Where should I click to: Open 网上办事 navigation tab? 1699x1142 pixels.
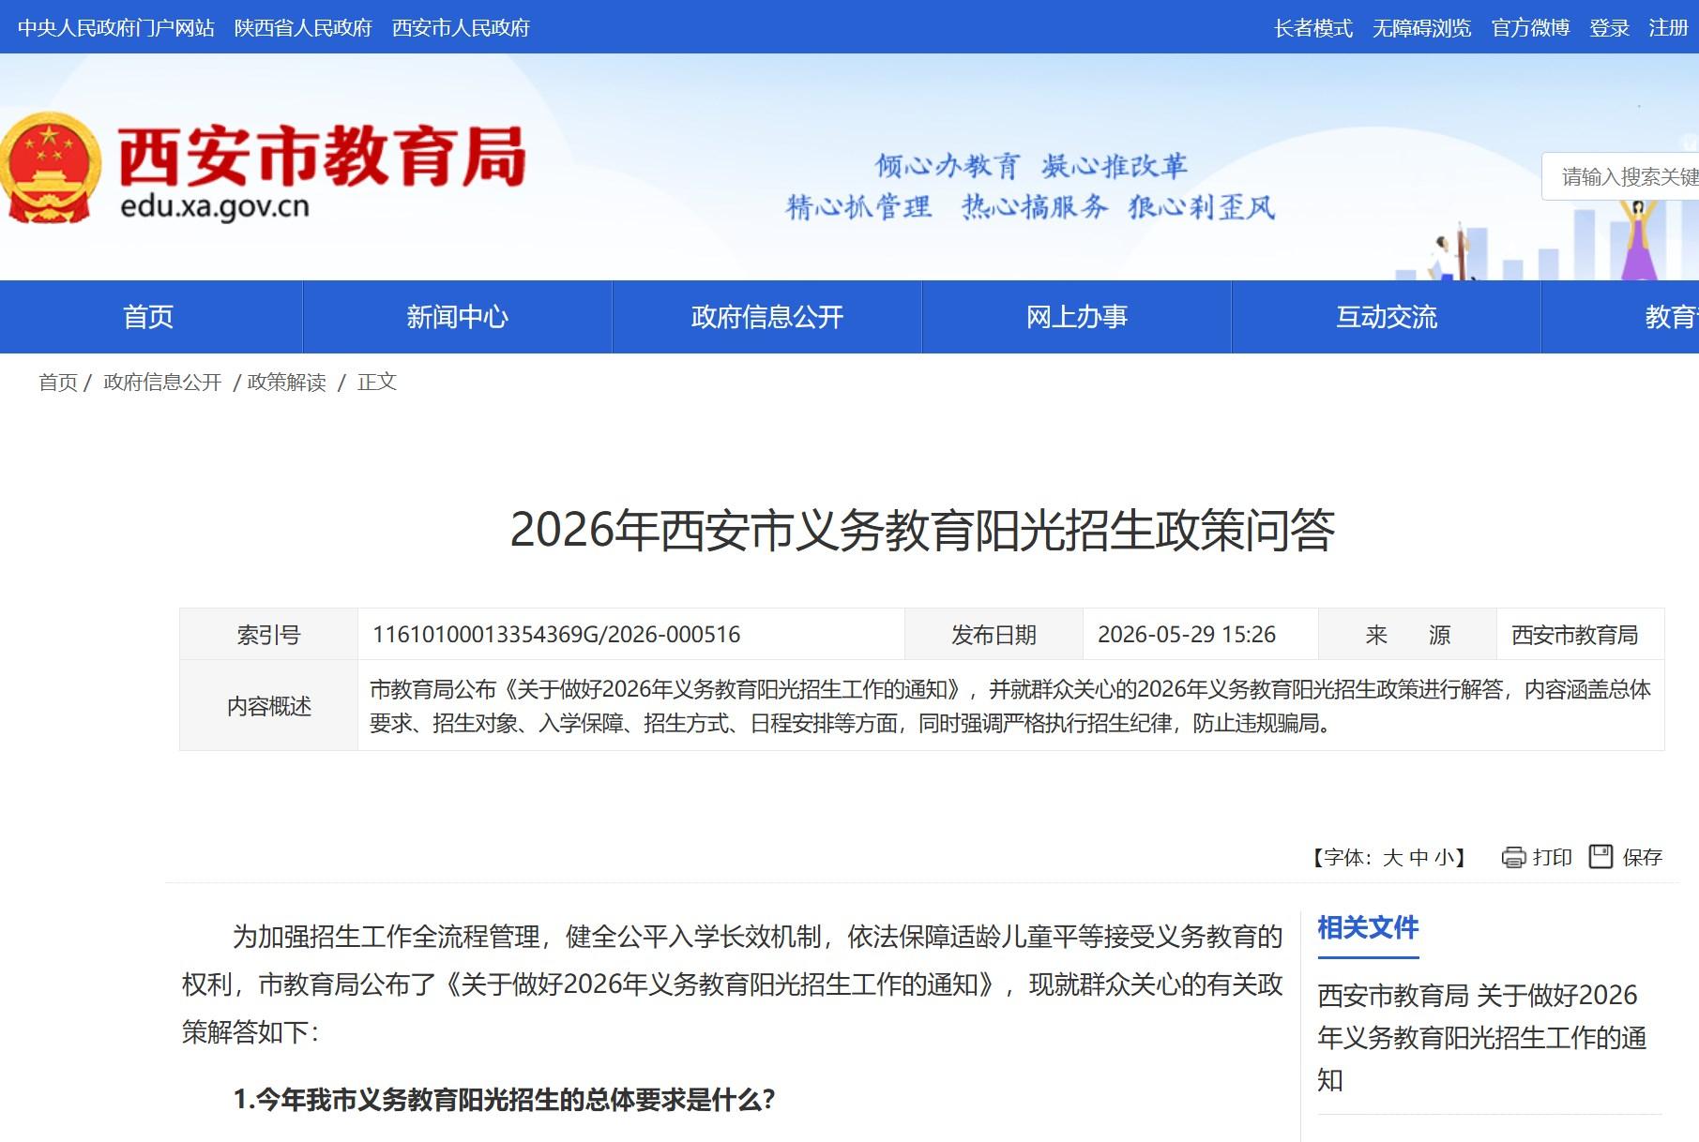(x=1077, y=317)
